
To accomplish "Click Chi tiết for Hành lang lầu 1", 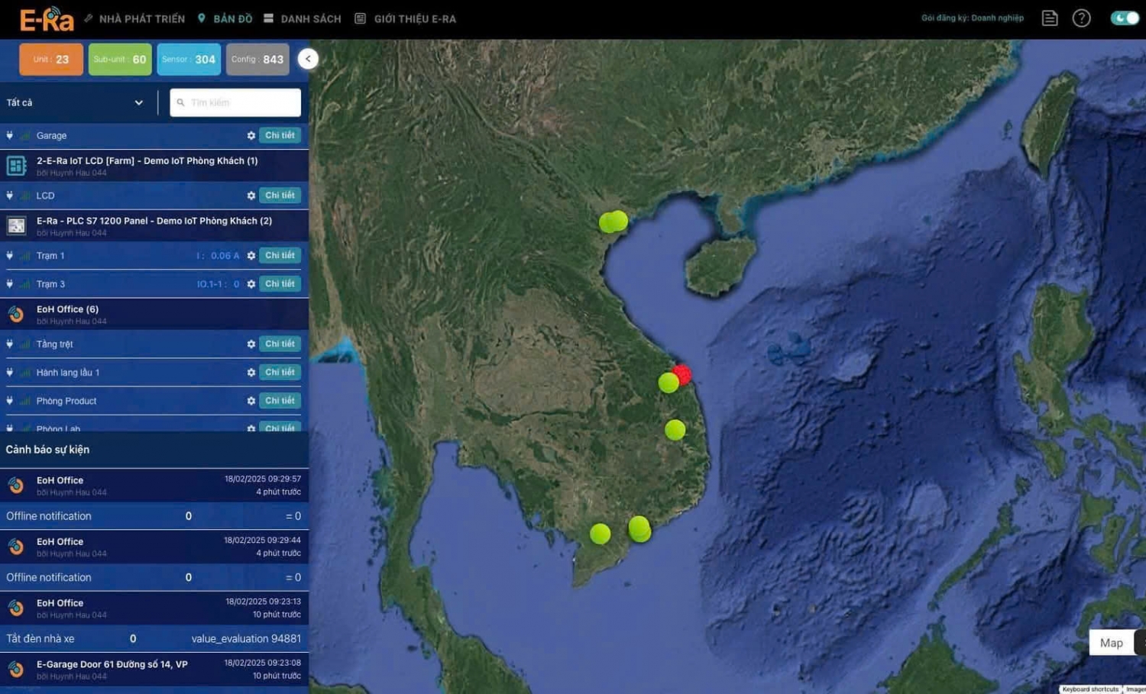I will pyautogui.click(x=280, y=373).
